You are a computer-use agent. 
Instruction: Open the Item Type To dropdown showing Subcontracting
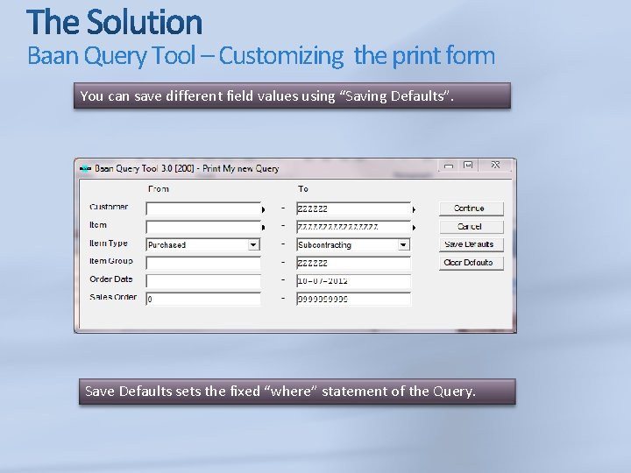click(403, 245)
